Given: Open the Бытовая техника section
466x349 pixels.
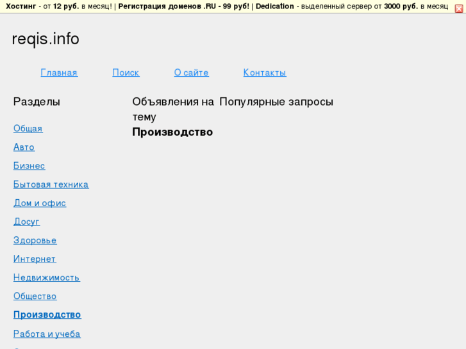Looking at the screenshot, I should click(x=51, y=184).
